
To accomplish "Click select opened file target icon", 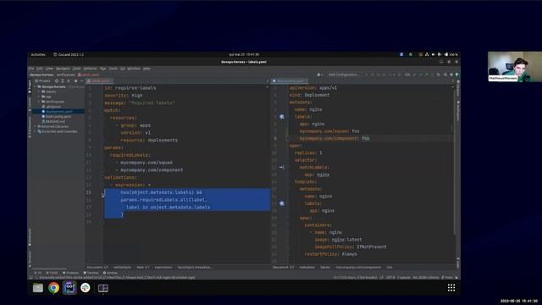I will click(x=57, y=81).
